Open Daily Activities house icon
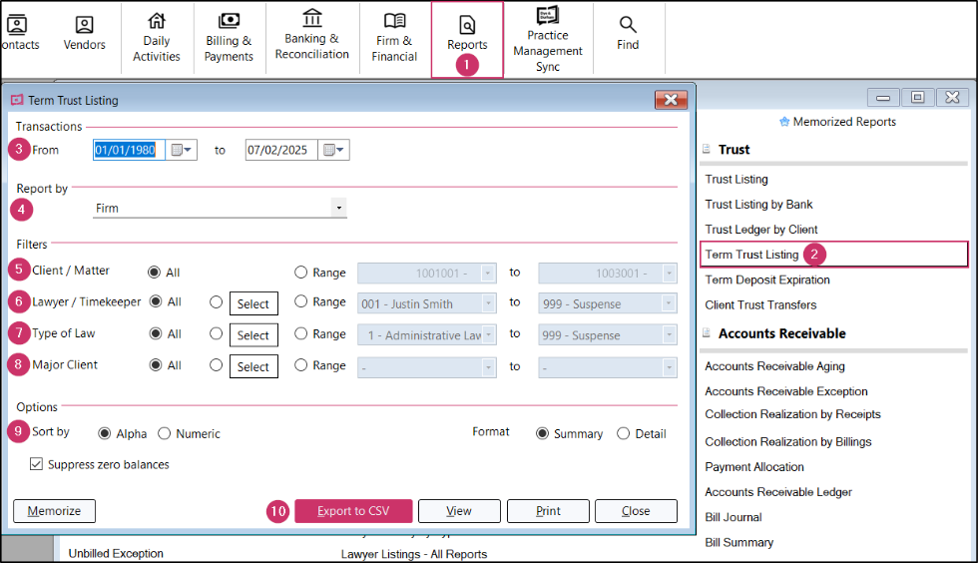 tap(157, 21)
